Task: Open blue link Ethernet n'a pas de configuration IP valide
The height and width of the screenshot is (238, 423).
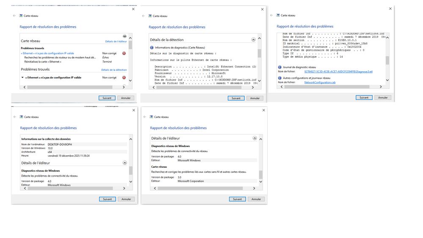Action: coord(47,53)
